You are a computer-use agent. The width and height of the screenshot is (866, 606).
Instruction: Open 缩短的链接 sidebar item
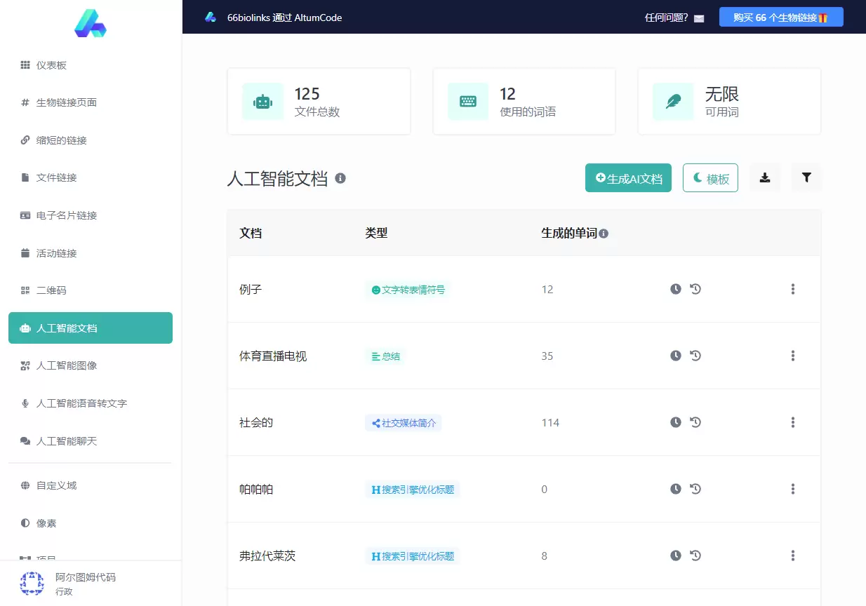coord(91,140)
